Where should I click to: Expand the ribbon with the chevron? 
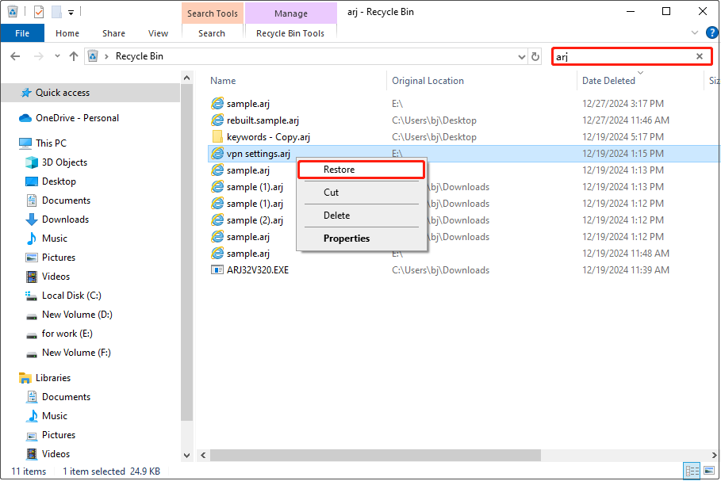click(x=694, y=32)
